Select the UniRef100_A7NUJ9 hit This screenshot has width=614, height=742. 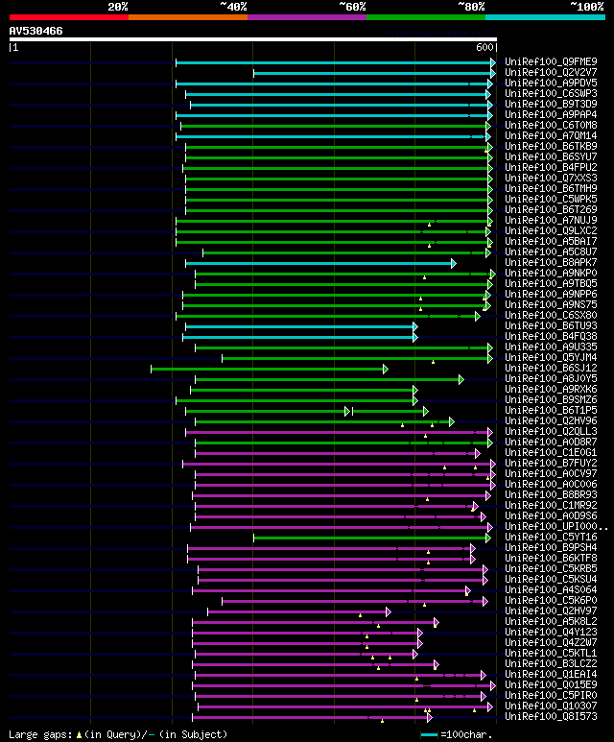(x=551, y=220)
